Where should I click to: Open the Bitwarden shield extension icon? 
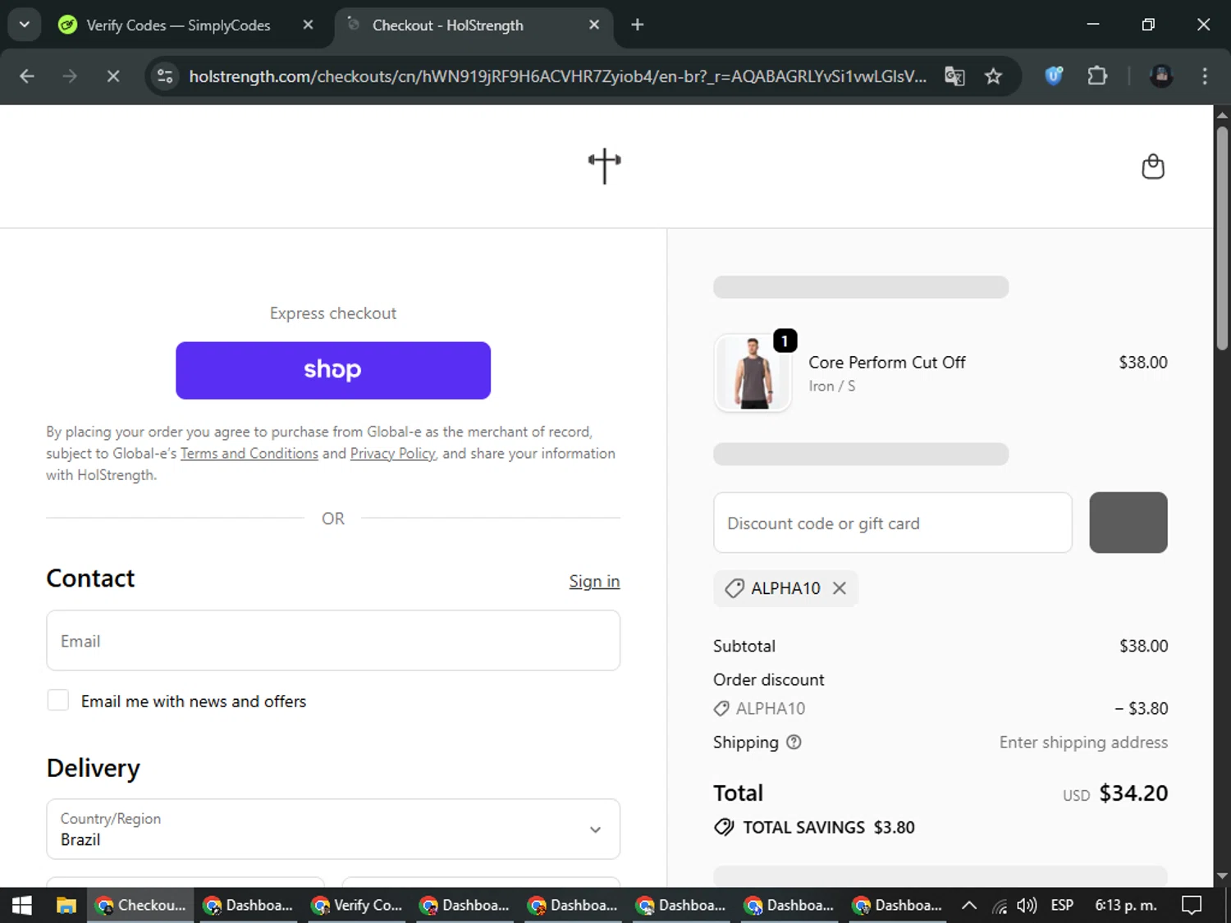pos(1054,76)
